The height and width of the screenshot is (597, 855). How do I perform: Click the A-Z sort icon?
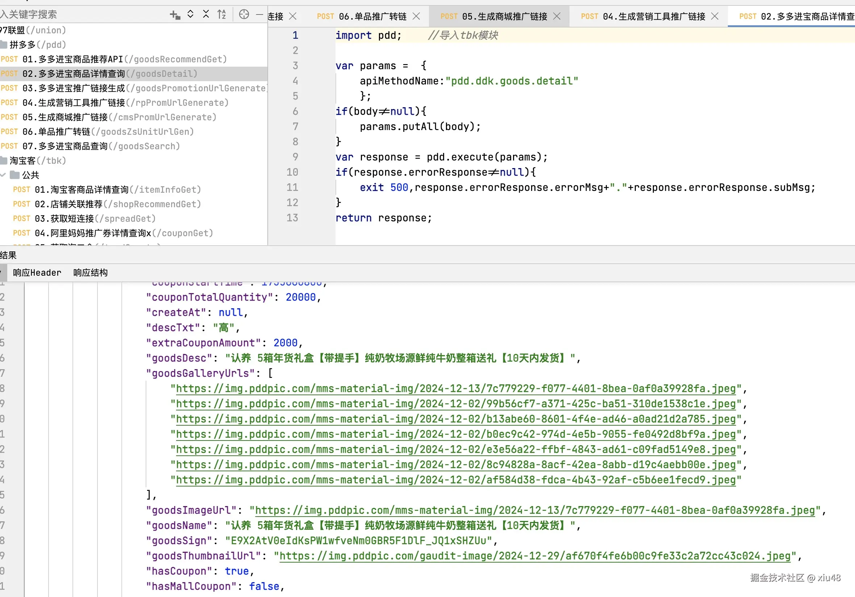222,14
